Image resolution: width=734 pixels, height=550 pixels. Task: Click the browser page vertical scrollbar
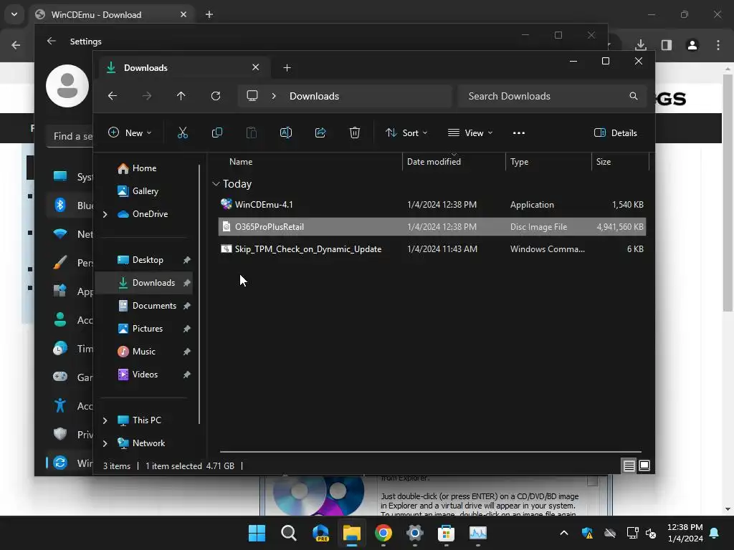click(728, 192)
